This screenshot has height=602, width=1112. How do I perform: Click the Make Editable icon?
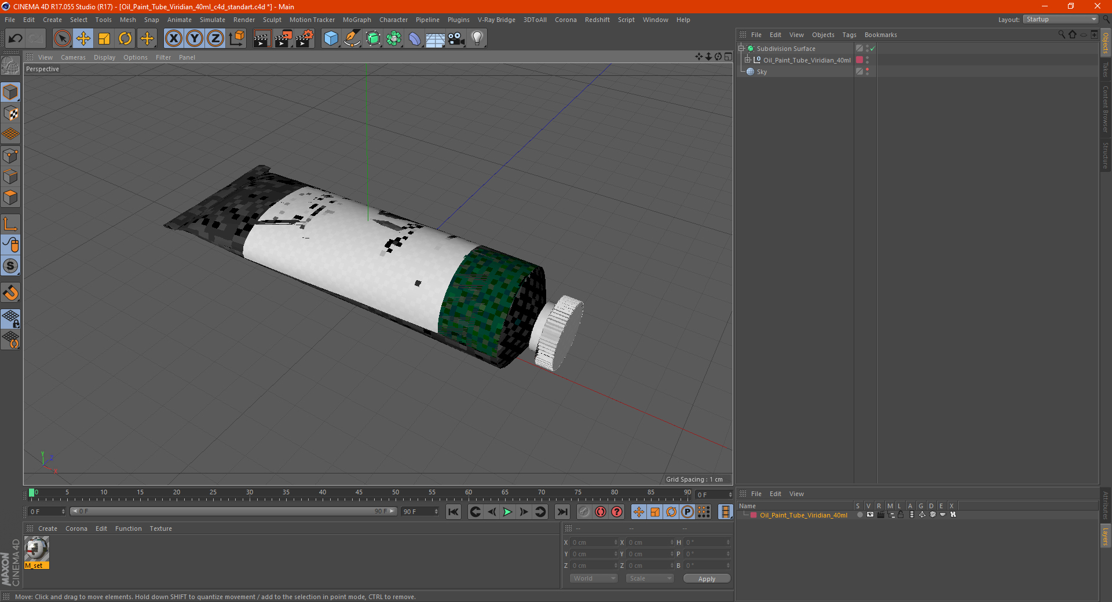point(10,65)
